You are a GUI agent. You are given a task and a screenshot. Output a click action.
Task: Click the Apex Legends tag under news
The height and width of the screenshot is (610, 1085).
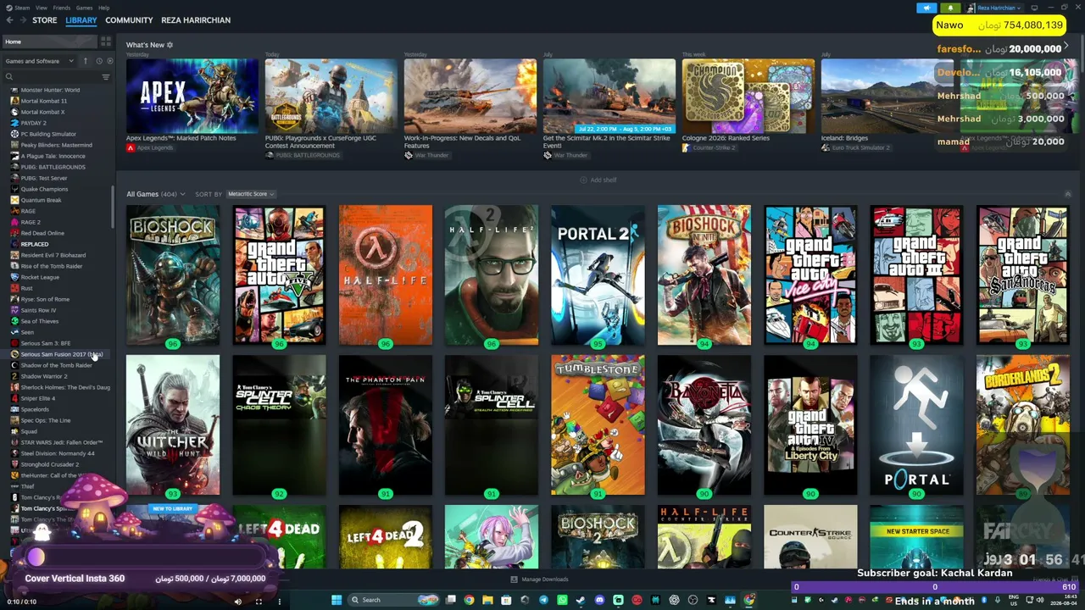[x=149, y=147]
